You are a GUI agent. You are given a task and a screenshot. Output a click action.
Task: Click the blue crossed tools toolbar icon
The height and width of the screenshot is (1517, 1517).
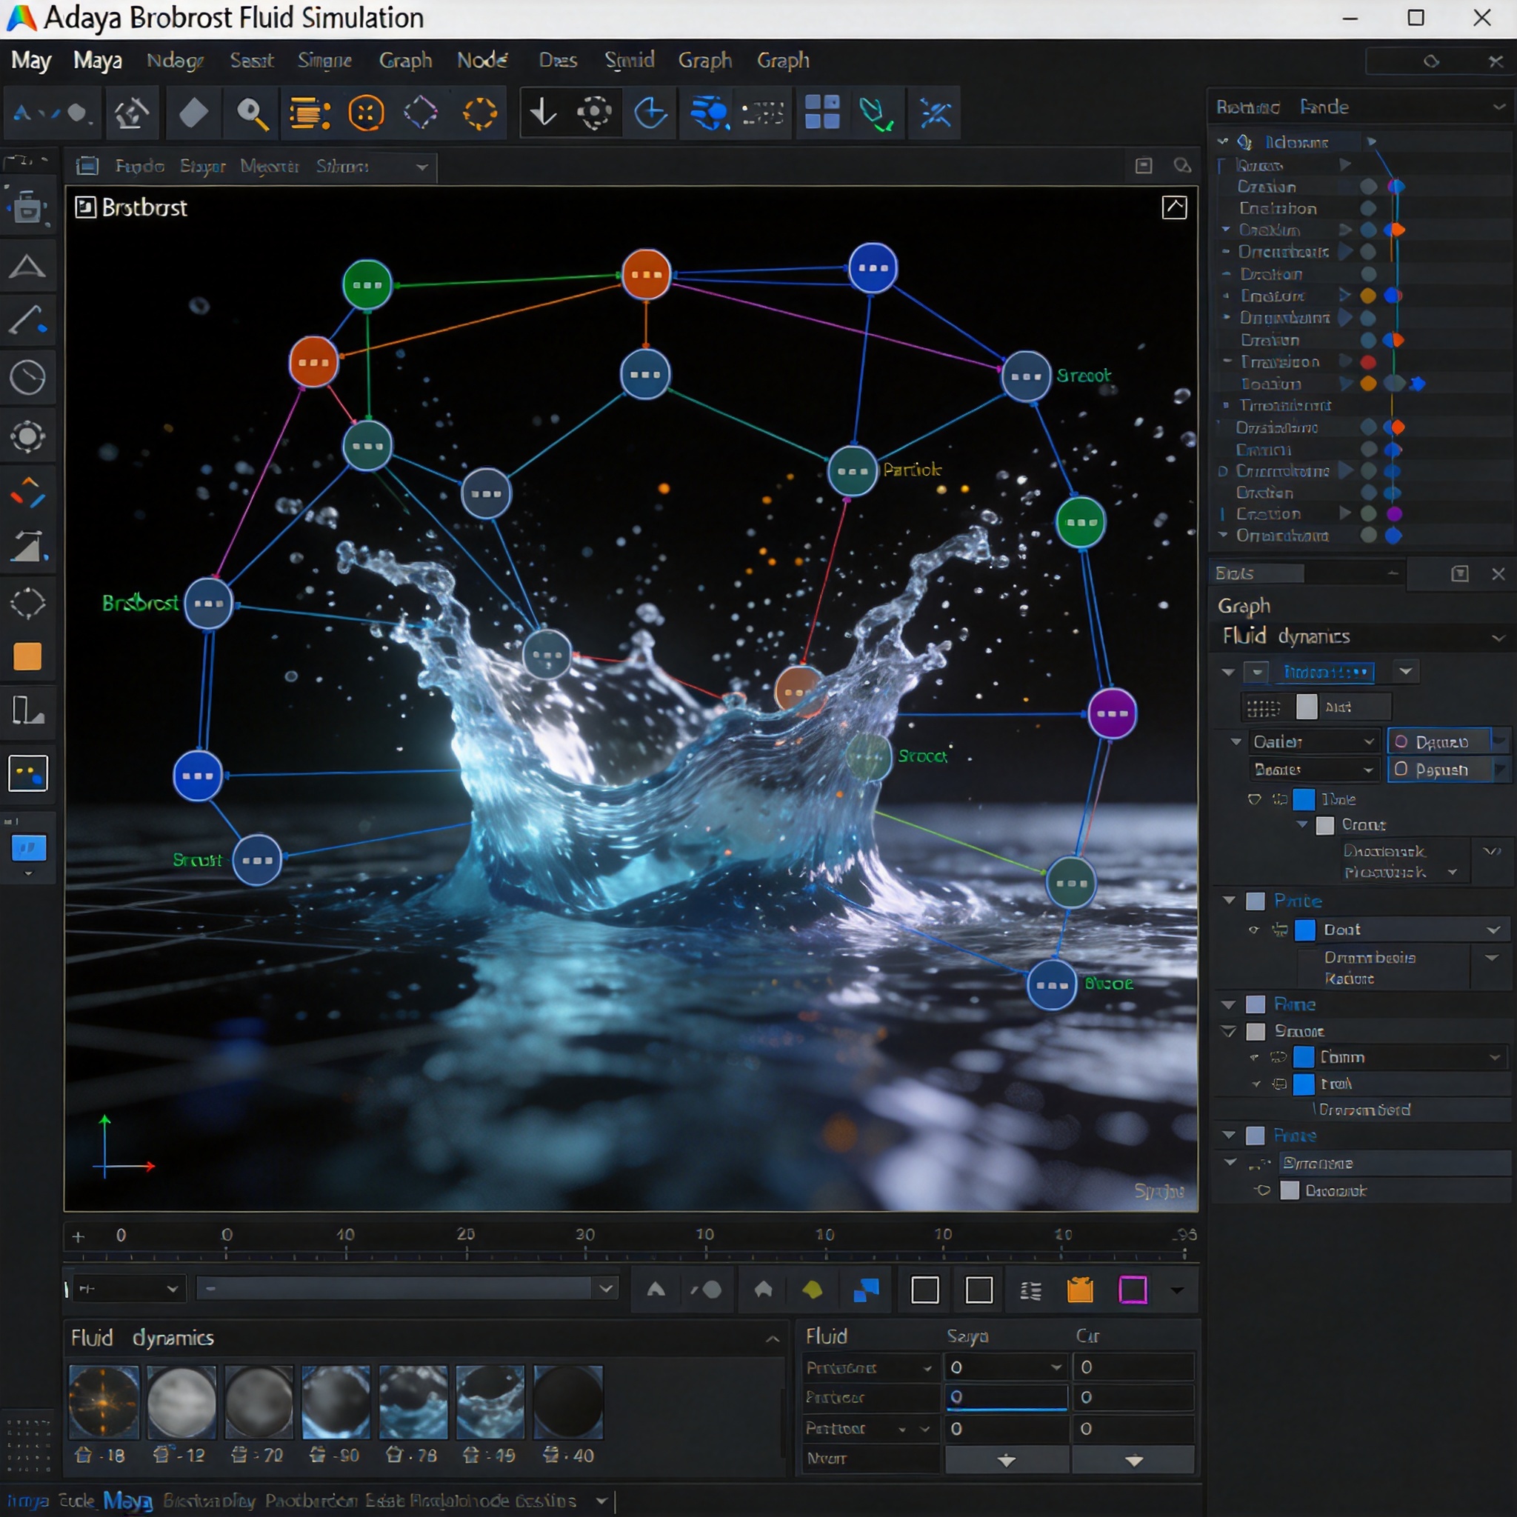click(x=936, y=114)
